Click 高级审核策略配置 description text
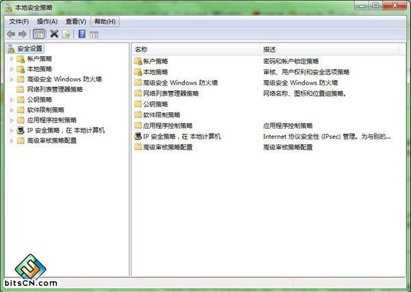This screenshot has width=411, height=292. (288, 147)
